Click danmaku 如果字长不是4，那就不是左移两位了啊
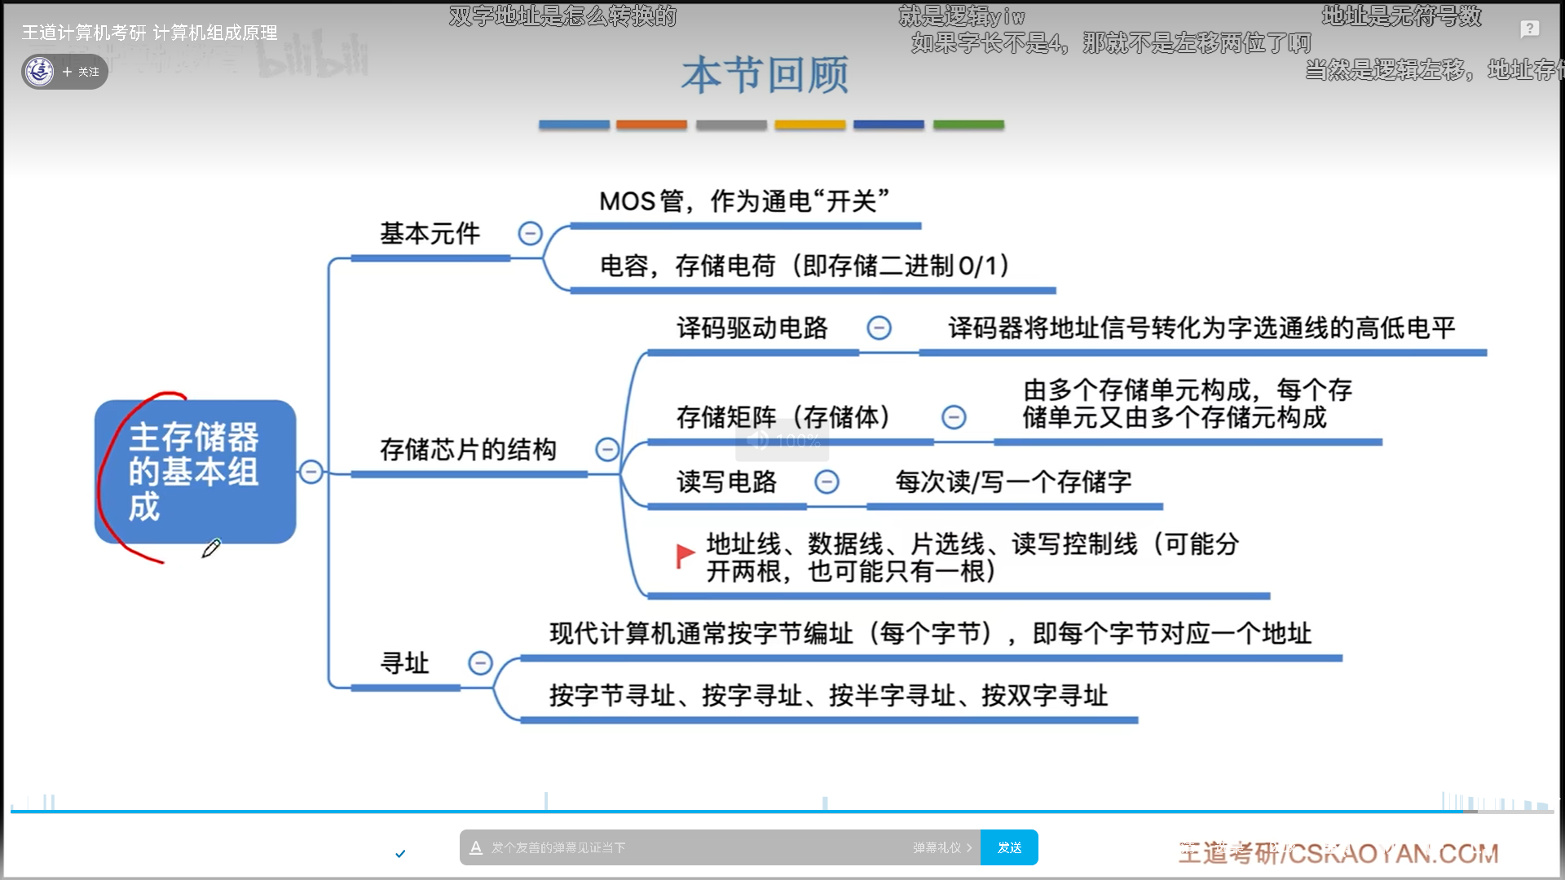 [1111, 42]
